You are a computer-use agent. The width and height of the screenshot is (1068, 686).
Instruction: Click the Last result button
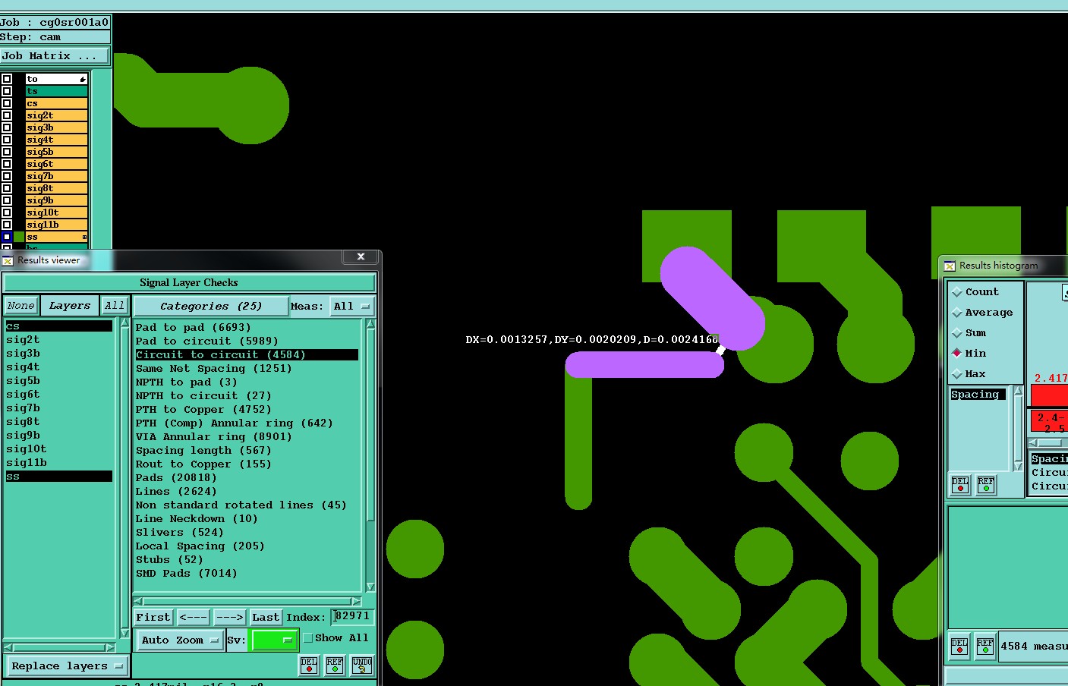[266, 617]
